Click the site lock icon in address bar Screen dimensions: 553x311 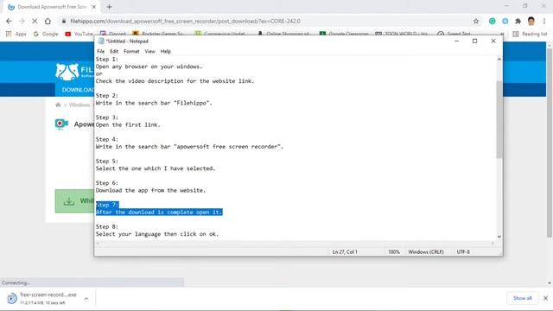[63, 21]
